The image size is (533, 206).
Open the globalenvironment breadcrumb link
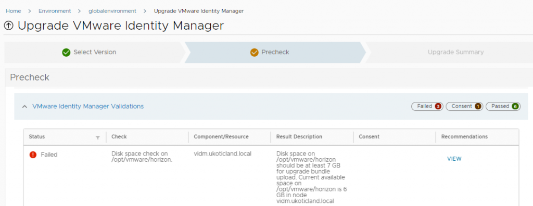[112, 11]
